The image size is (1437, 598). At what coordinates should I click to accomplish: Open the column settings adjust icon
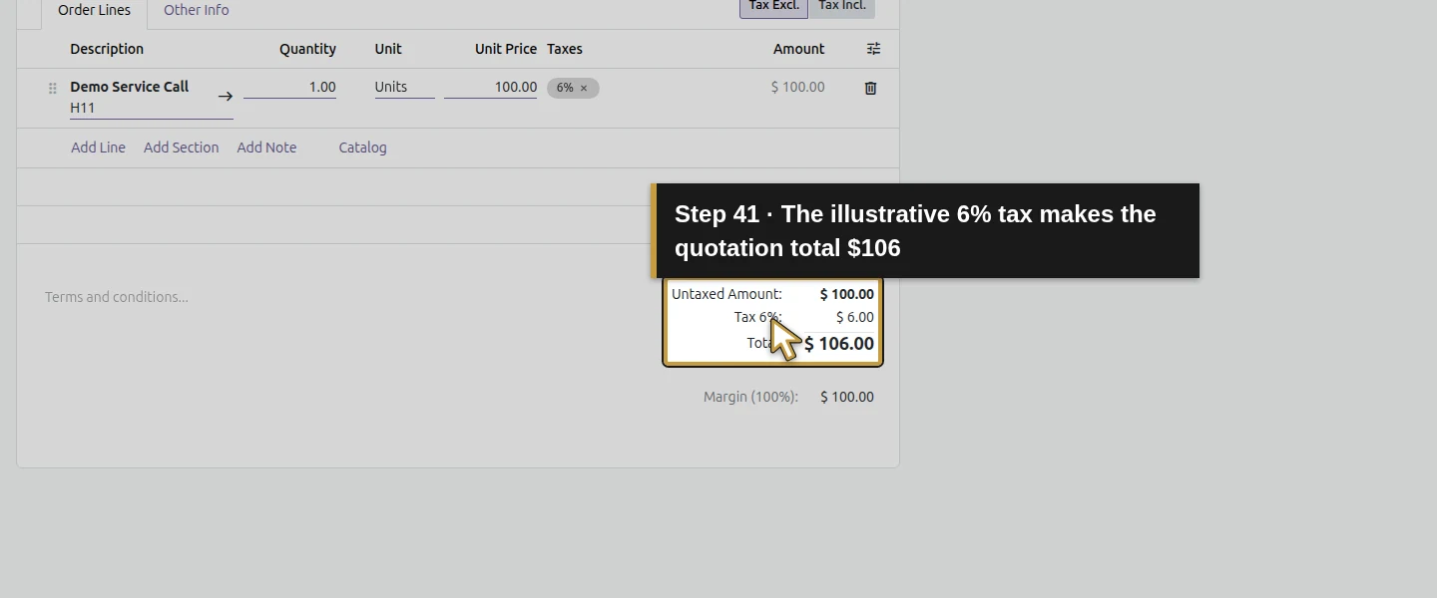click(x=873, y=49)
